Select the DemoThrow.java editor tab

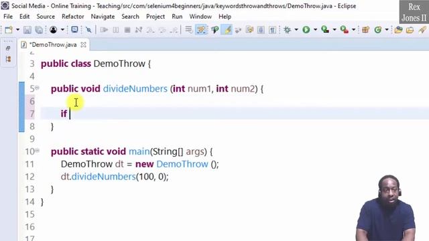tap(53, 45)
